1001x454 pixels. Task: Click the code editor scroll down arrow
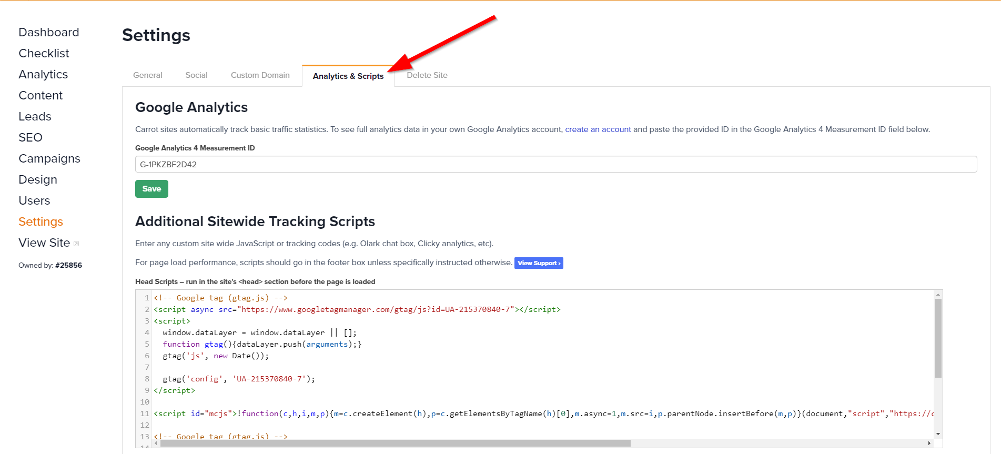pyautogui.click(x=938, y=434)
